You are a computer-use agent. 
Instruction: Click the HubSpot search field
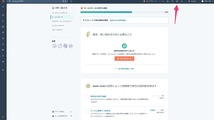[x=37, y=1]
